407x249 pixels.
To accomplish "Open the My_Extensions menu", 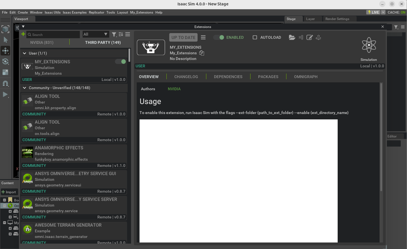I will 142,12.
